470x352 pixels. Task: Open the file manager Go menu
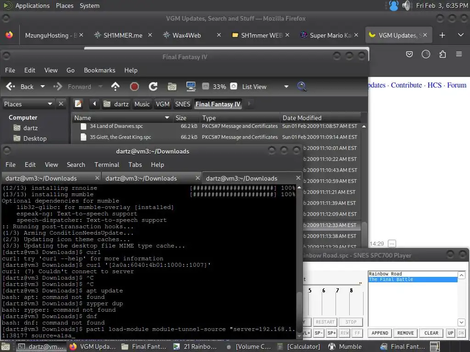[70, 70]
